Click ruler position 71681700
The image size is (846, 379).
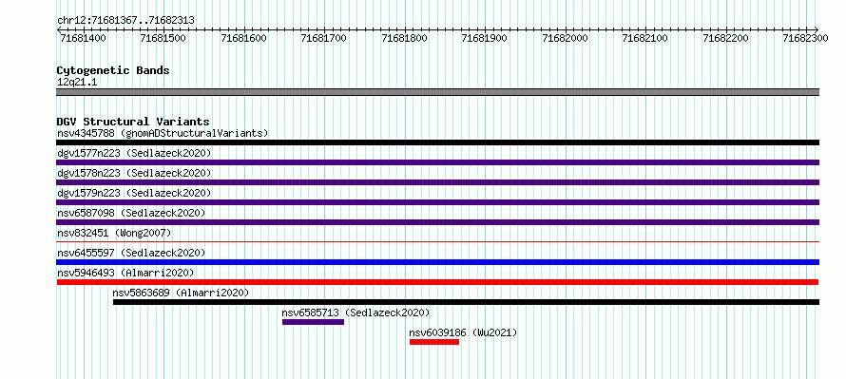pyautogui.click(x=324, y=38)
